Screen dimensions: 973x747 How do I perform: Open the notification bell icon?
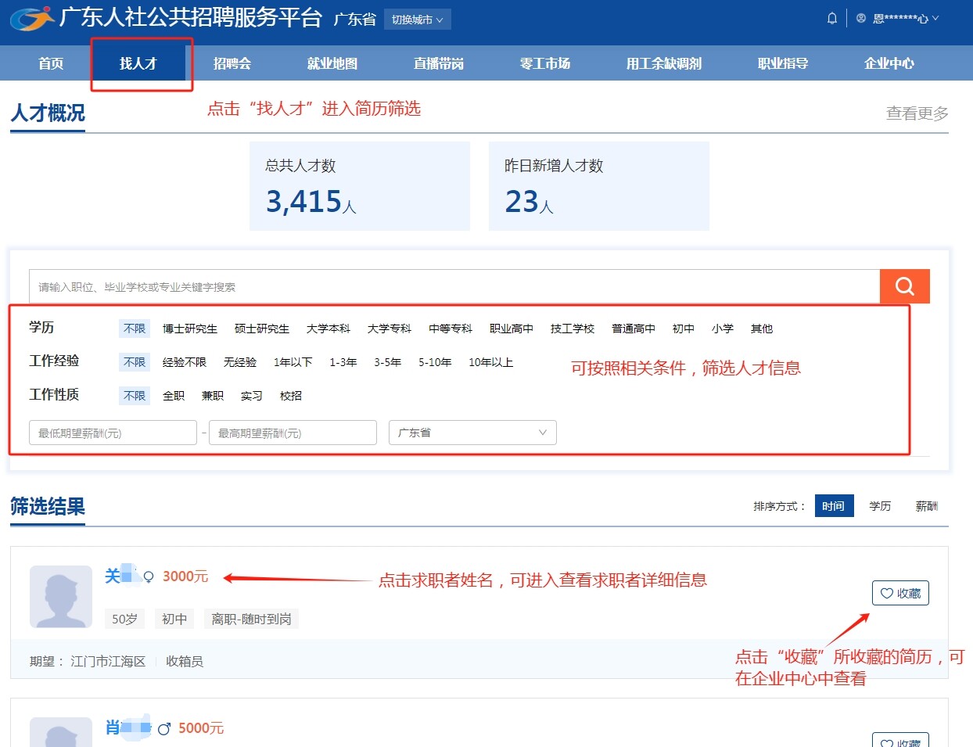click(832, 18)
